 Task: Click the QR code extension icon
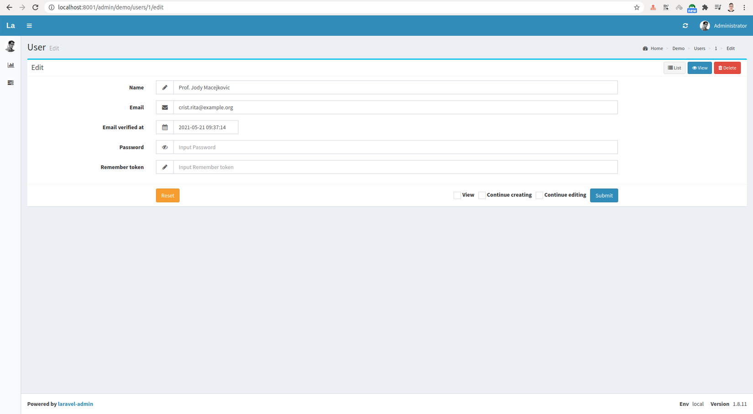pos(666,7)
